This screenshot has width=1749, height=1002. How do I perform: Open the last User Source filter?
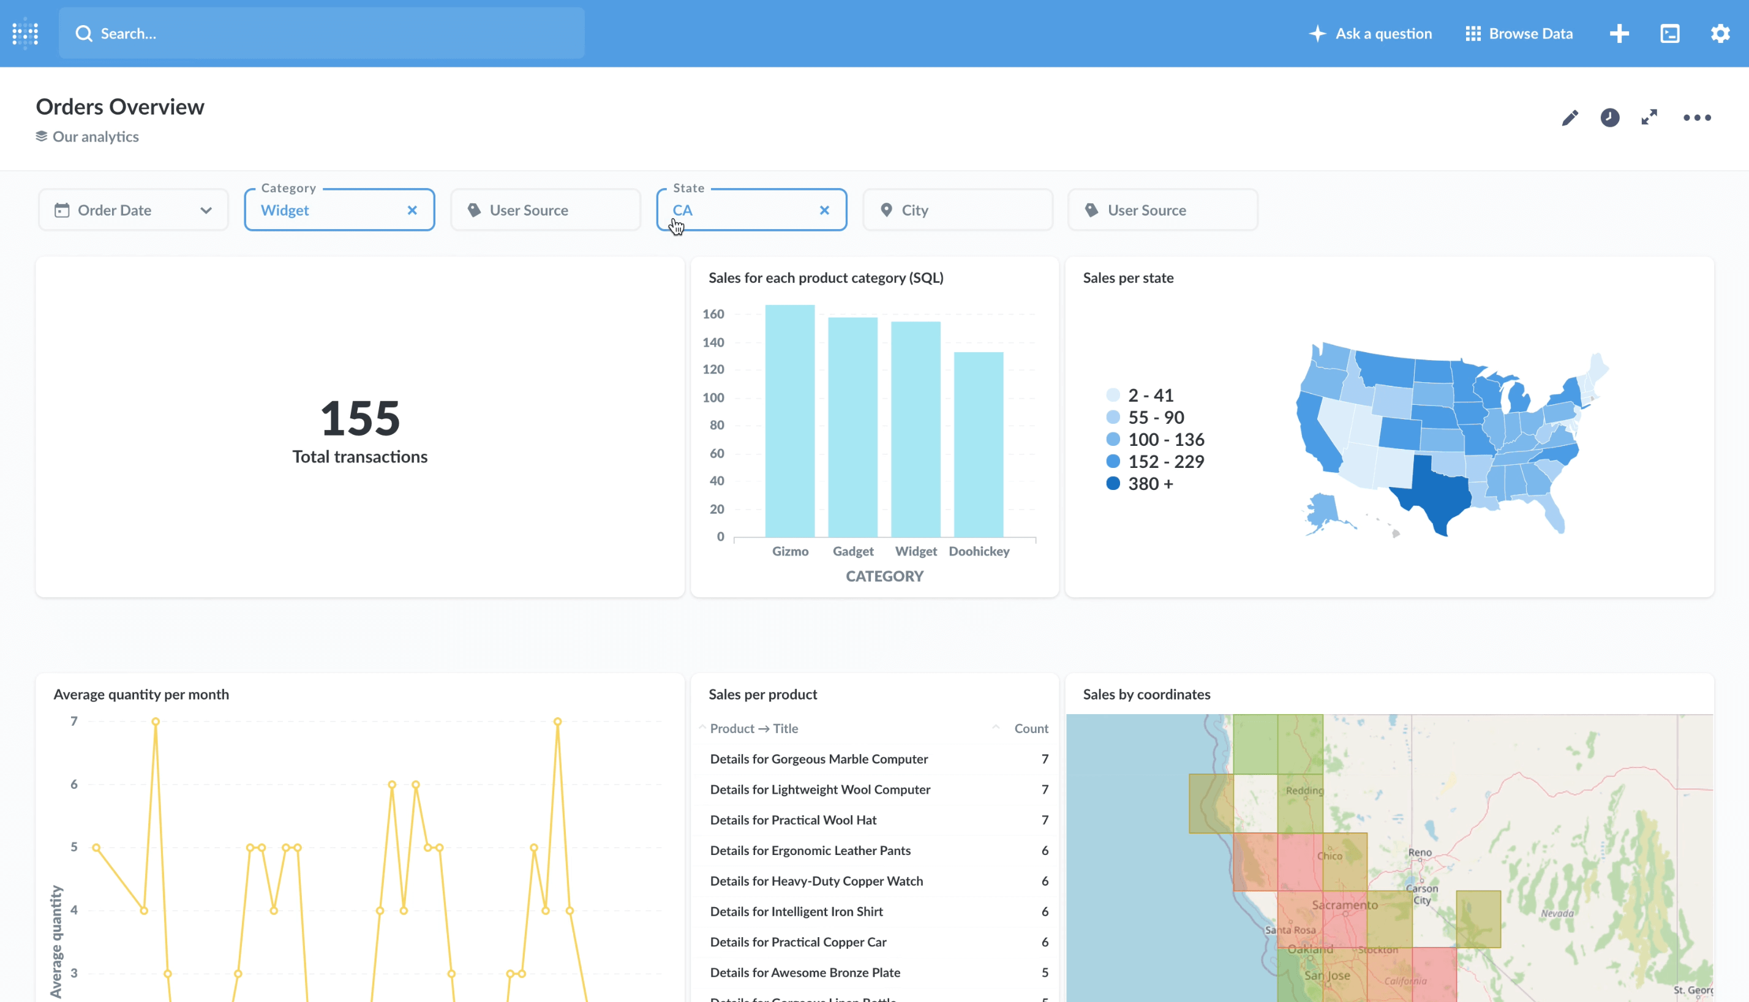(x=1163, y=210)
